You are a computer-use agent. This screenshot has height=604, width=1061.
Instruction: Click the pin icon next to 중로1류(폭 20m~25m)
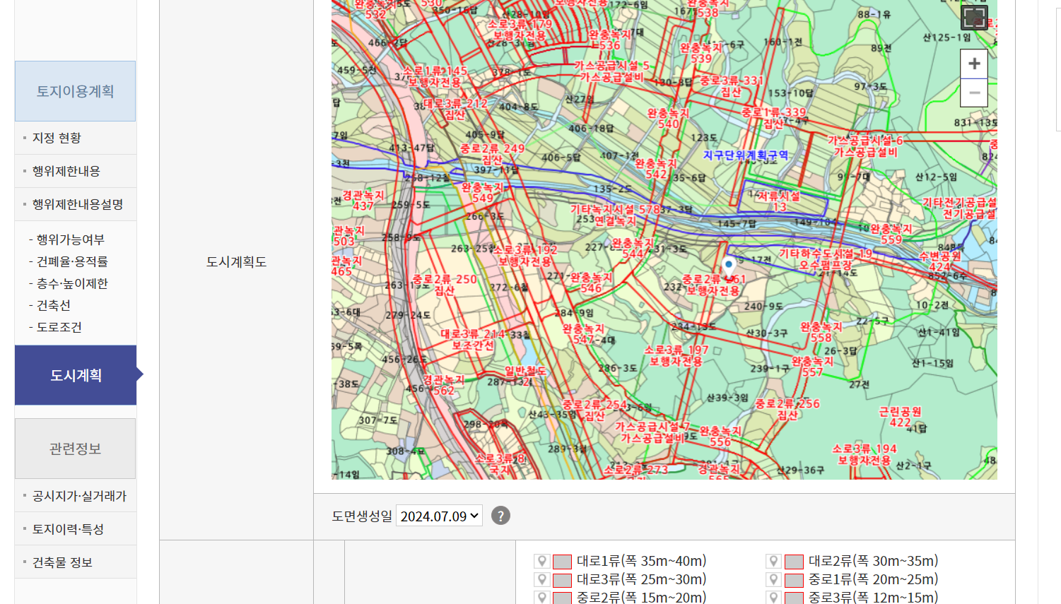[774, 579]
